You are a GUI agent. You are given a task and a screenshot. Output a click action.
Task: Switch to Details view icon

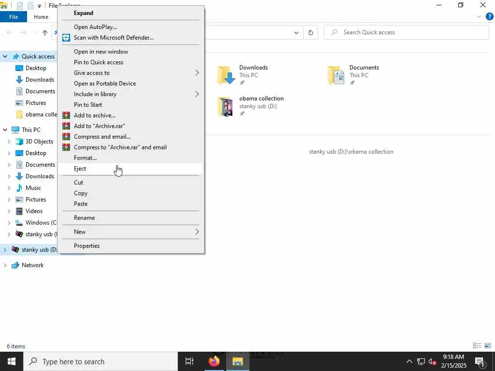[477, 346]
